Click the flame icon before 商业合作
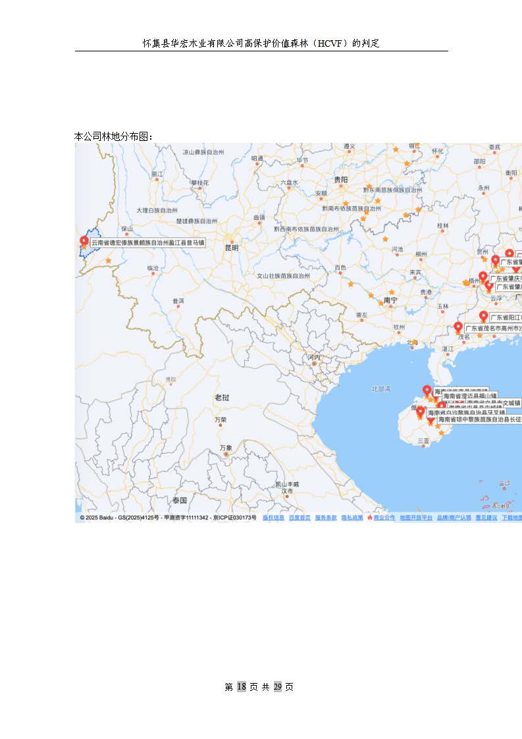Screen dimensions: 522x739 [370, 518]
